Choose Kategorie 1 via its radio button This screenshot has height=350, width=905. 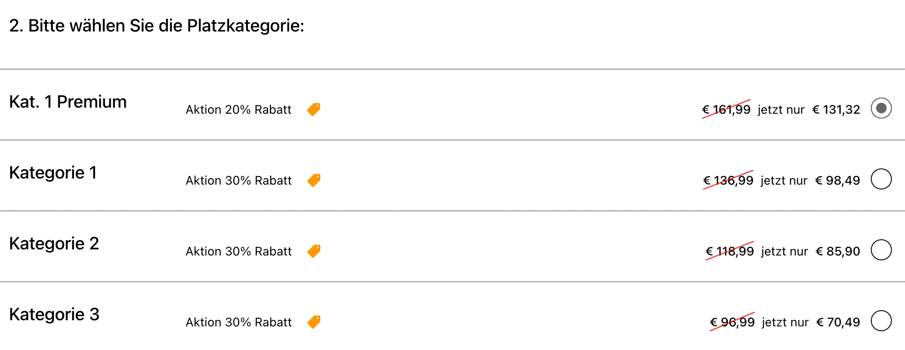pyautogui.click(x=881, y=179)
